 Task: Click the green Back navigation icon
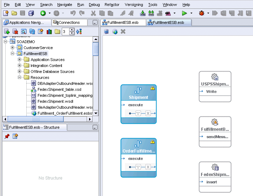43,13
